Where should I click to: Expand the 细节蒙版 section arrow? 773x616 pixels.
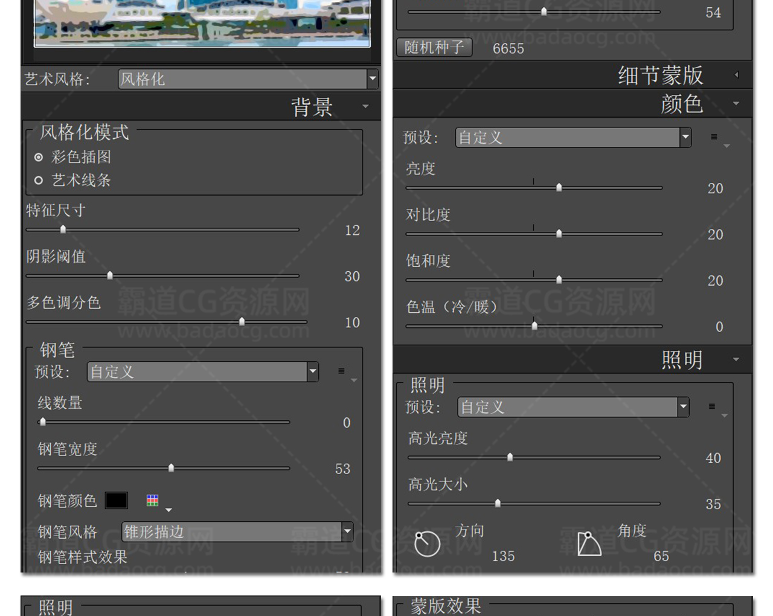tap(736, 75)
